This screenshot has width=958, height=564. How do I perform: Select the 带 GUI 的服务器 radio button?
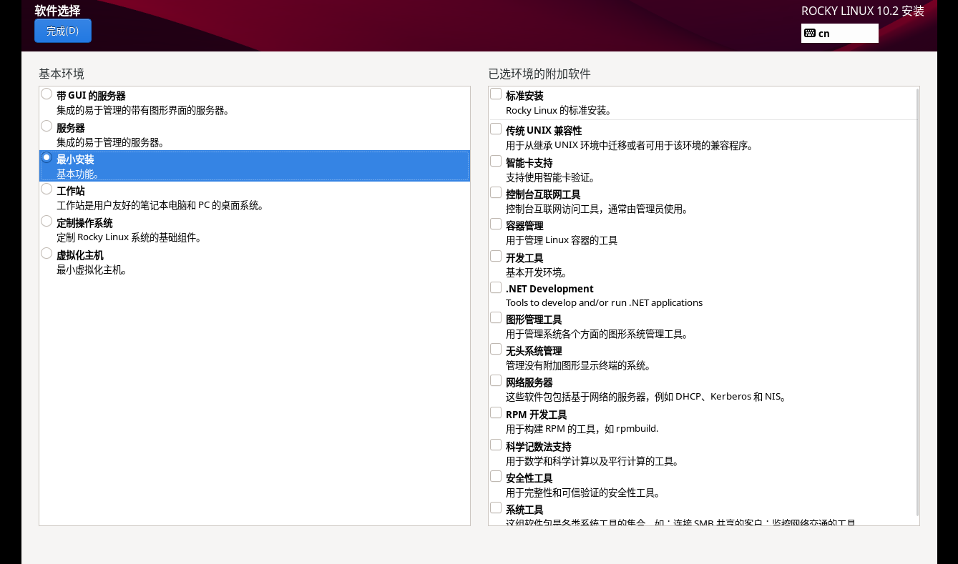[x=47, y=94]
